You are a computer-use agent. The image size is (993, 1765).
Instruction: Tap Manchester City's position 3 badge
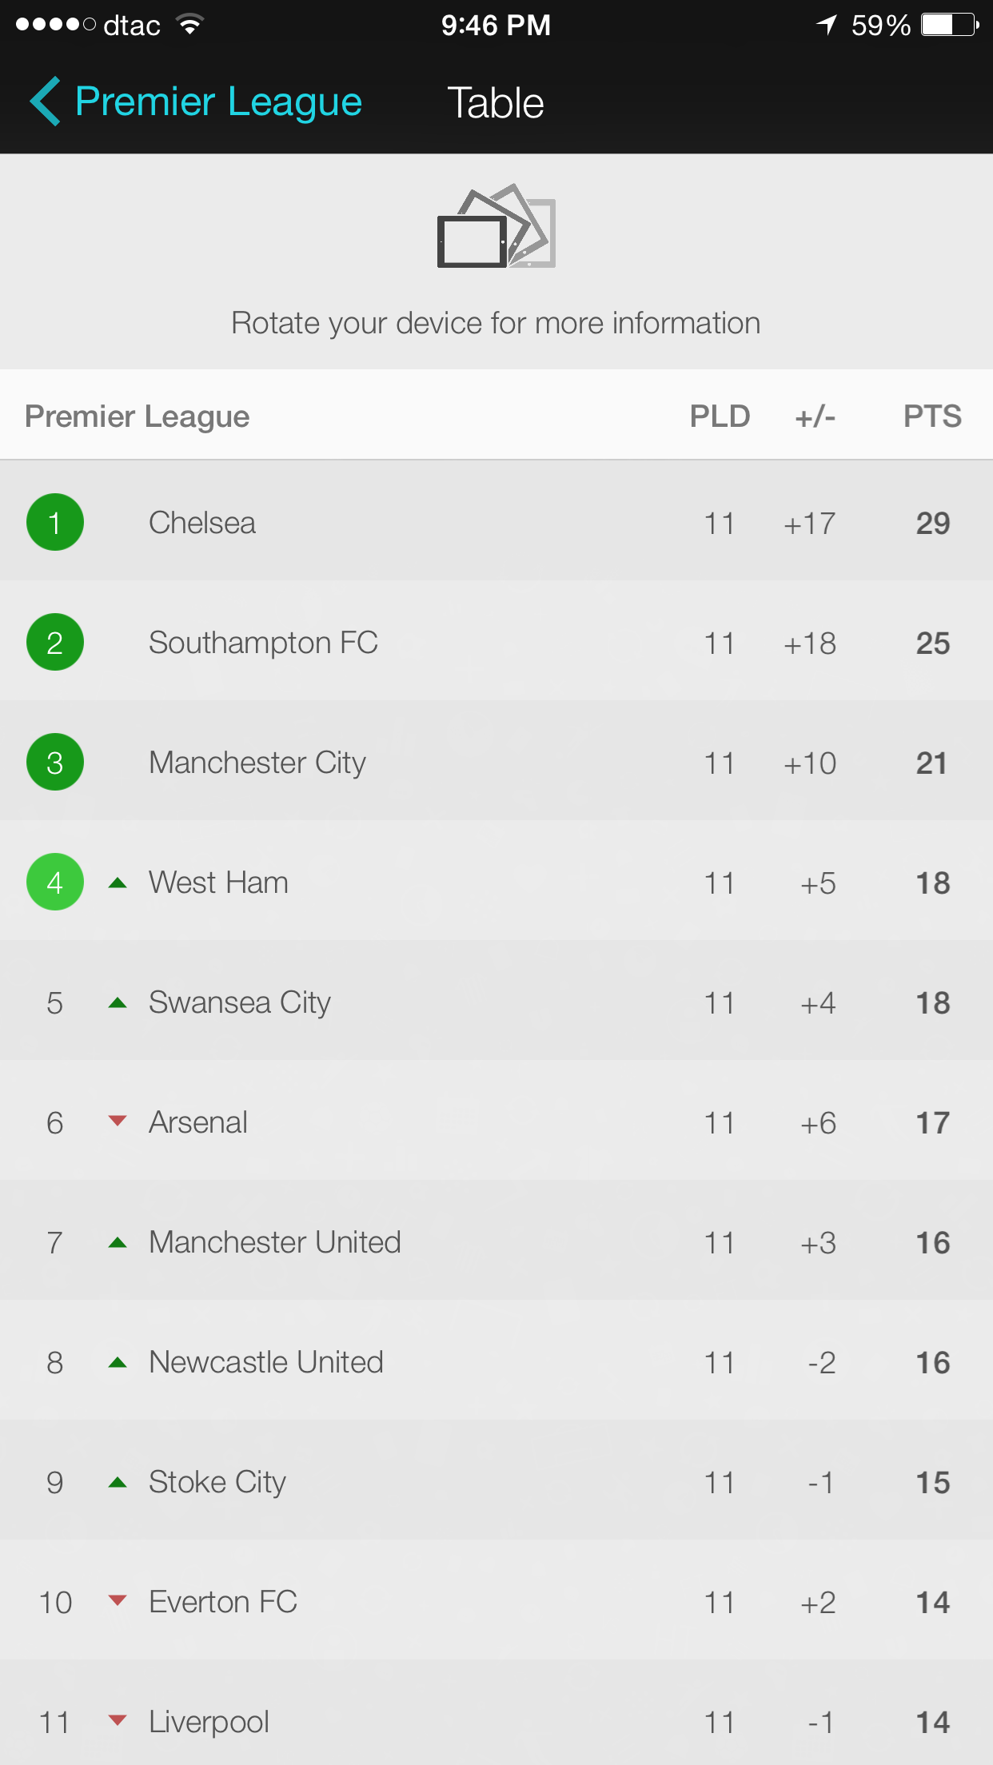(x=55, y=763)
